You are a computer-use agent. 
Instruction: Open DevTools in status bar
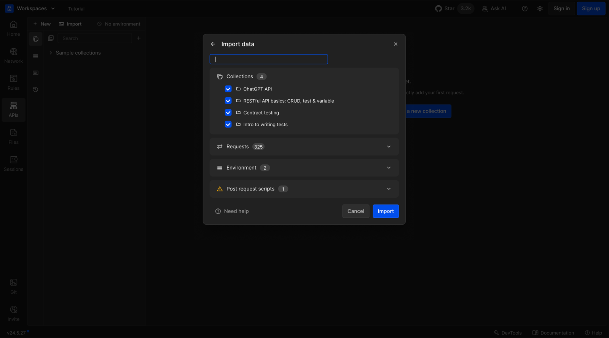coord(507,333)
